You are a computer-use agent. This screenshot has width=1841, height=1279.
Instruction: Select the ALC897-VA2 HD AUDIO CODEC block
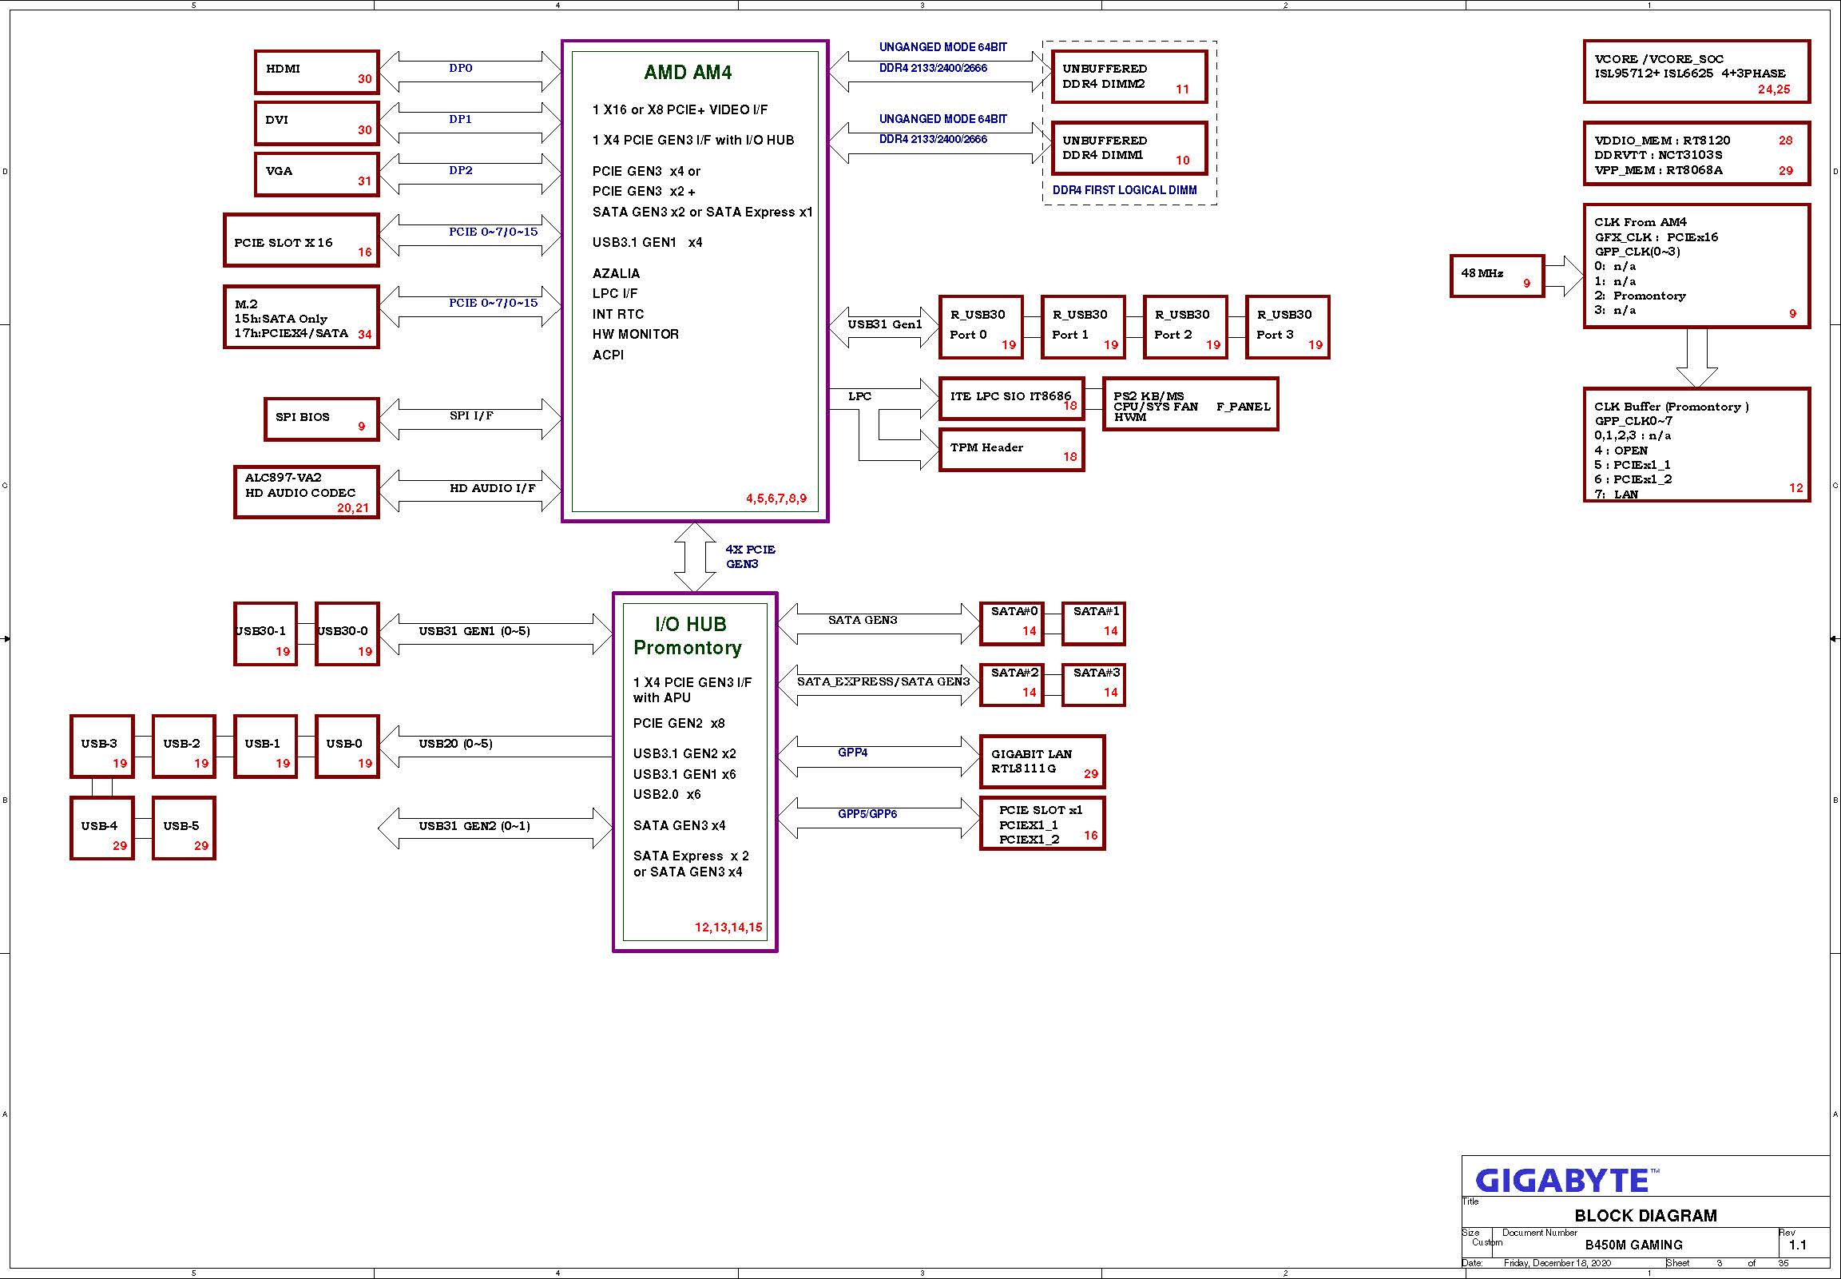306,492
